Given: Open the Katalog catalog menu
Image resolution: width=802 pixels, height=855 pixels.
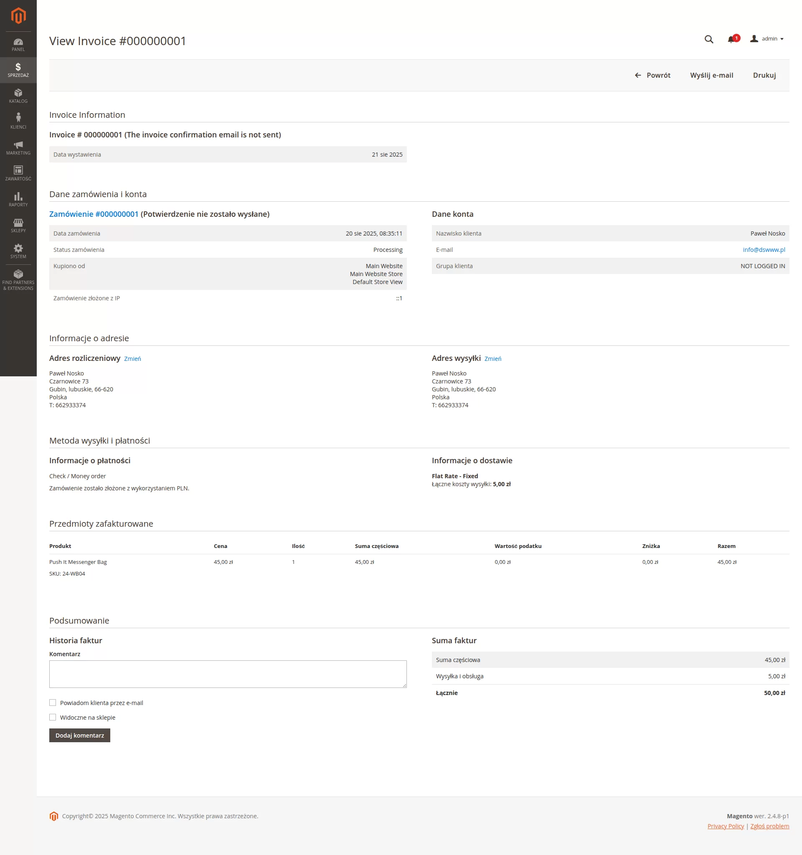Looking at the screenshot, I should (x=18, y=96).
